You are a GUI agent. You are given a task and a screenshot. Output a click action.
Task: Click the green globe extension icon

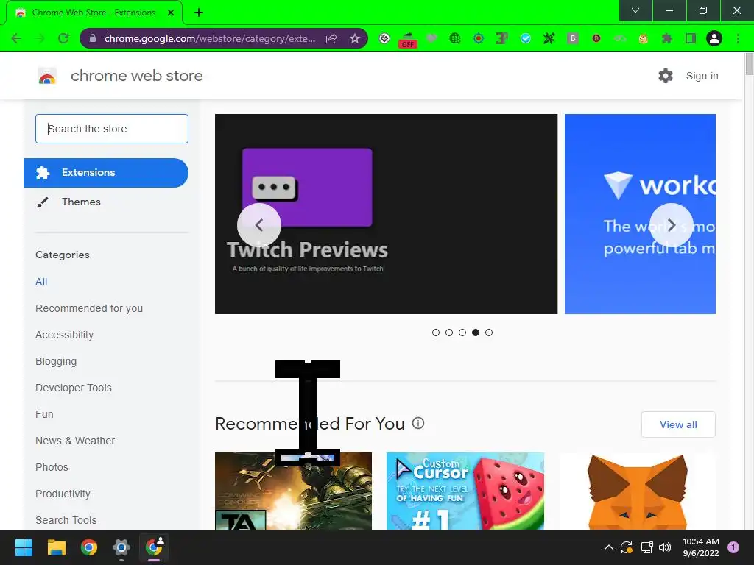pos(454,38)
